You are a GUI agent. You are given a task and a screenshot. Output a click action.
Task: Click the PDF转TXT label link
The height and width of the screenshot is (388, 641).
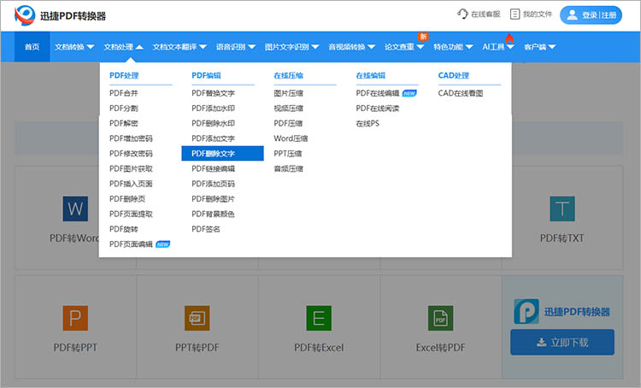(x=562, y=238)
